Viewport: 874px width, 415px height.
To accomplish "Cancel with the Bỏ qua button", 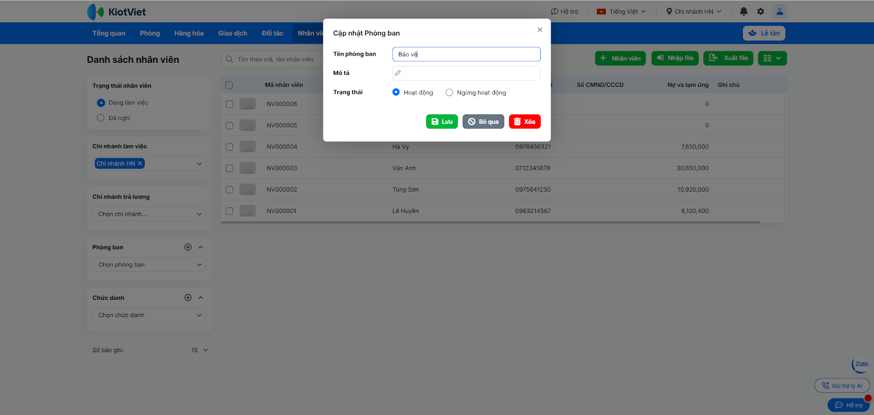I will click(x=483, y=122).
